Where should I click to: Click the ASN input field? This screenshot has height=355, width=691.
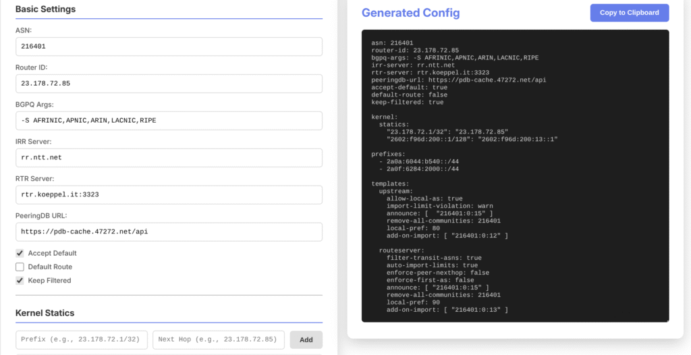click(x=168, y=47)
